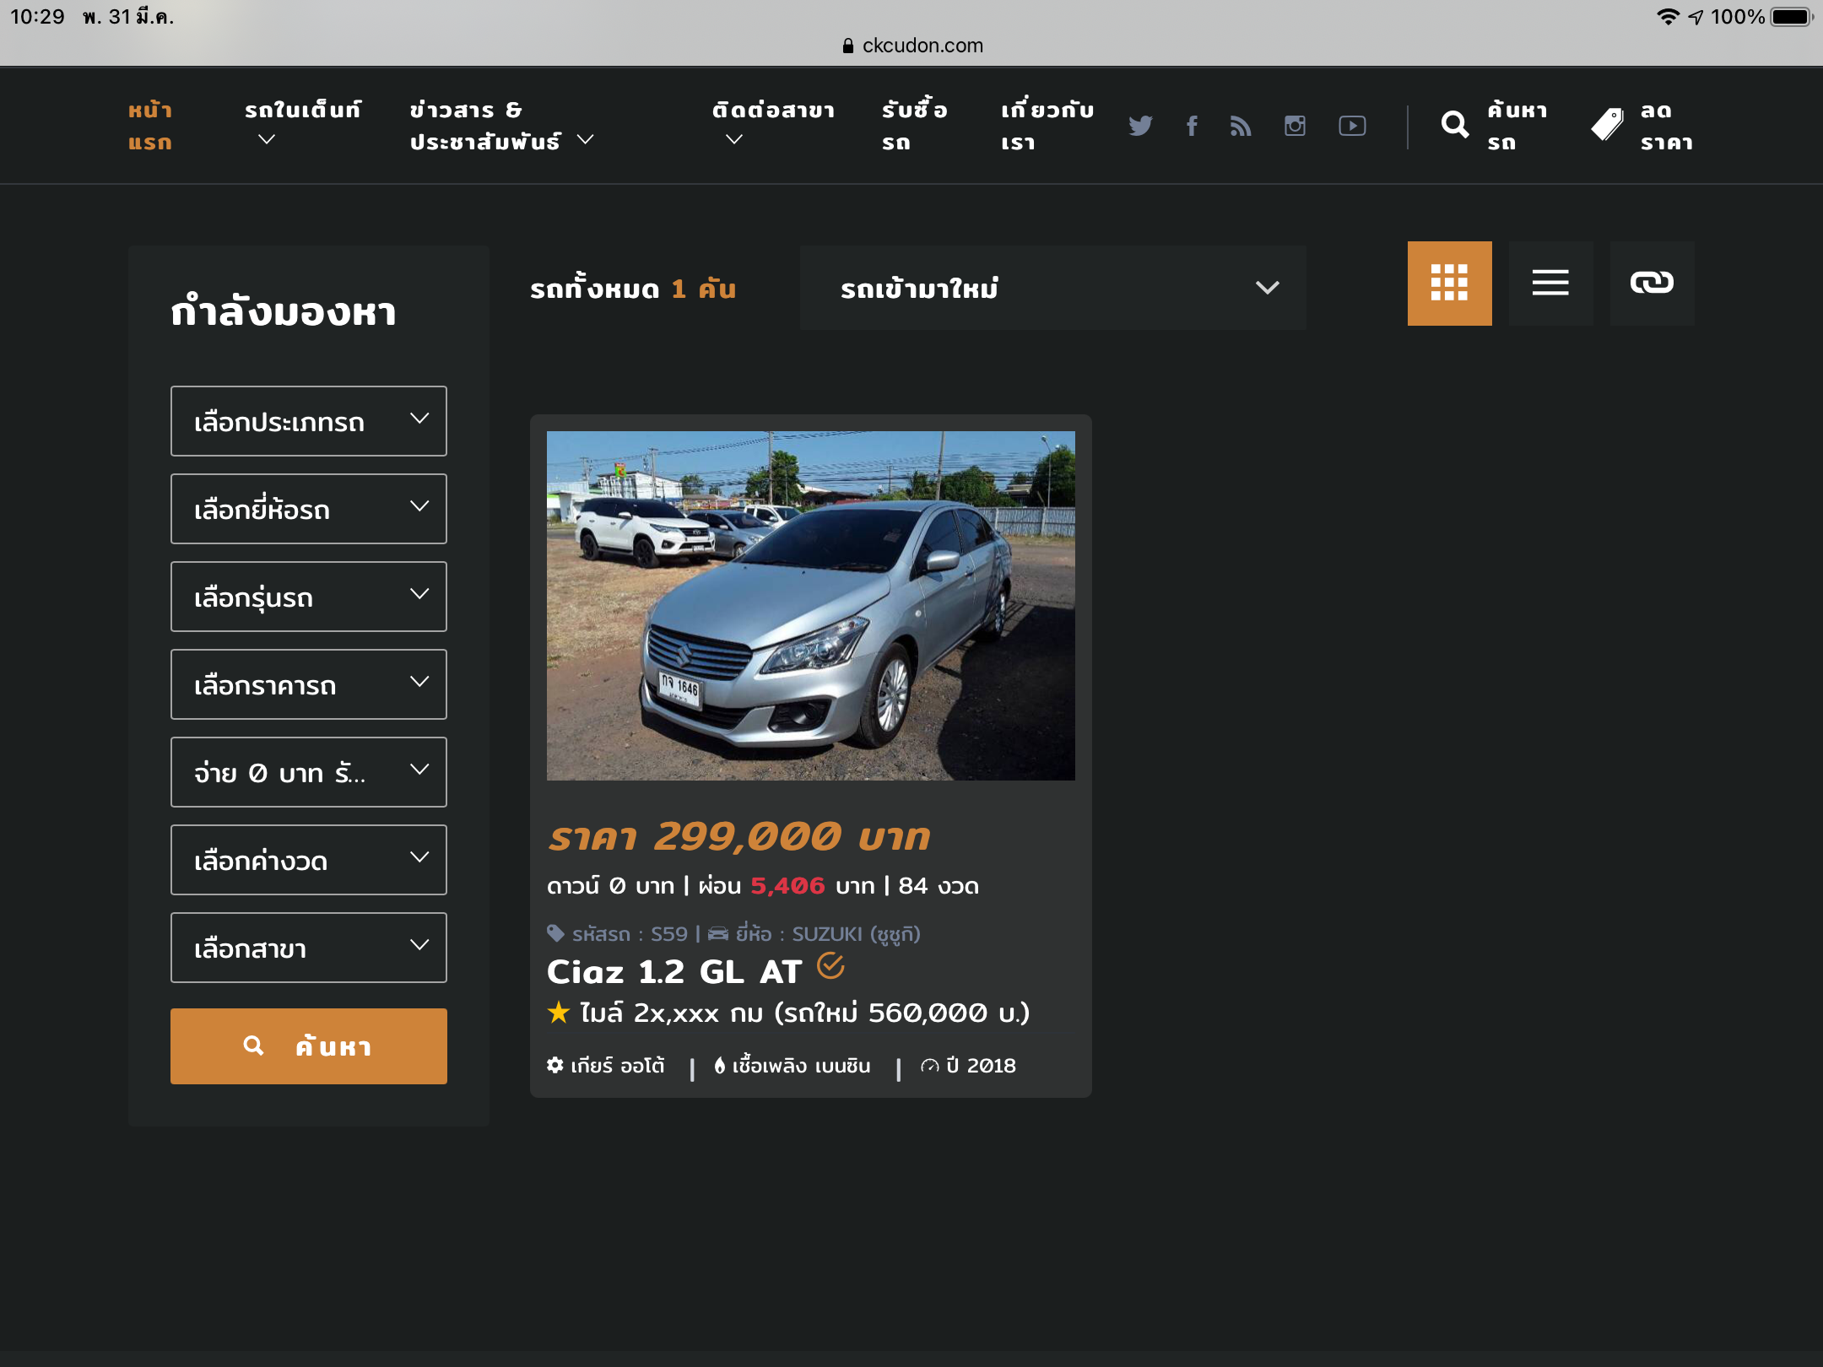Click the price tag discount icon
This screenshot has width=1823, height=1367.
pyautogui.click(x=1607, y=126)
